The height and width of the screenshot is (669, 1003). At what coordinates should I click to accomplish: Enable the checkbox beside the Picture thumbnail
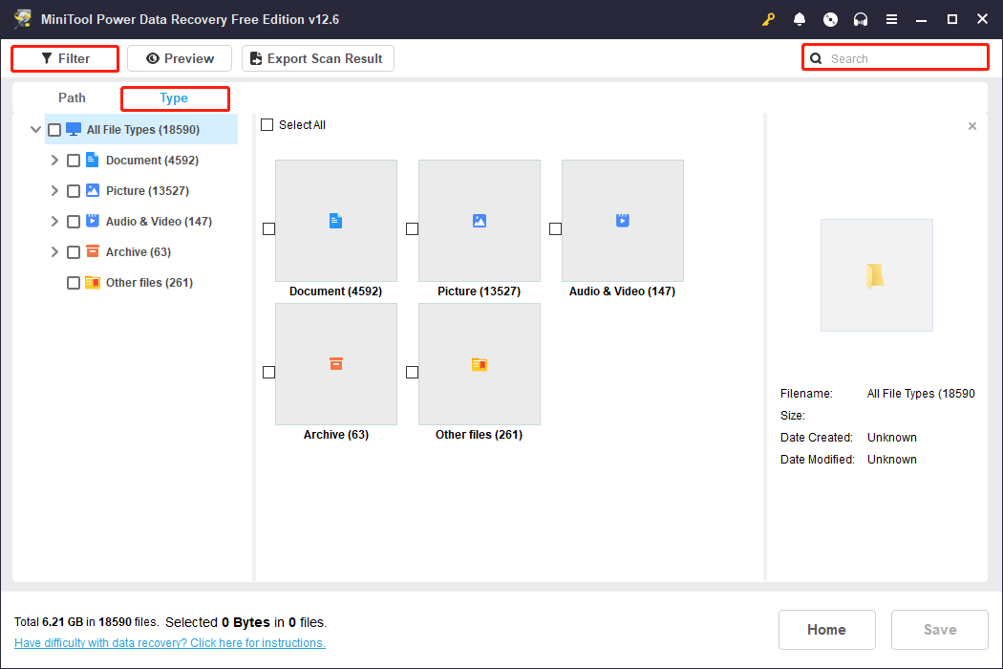[x=412, y=228]
